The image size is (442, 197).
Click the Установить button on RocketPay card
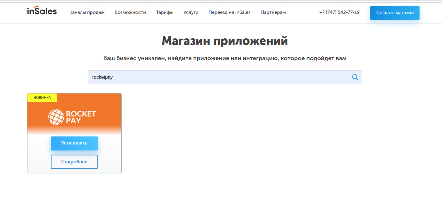click(x=74, y=143)
